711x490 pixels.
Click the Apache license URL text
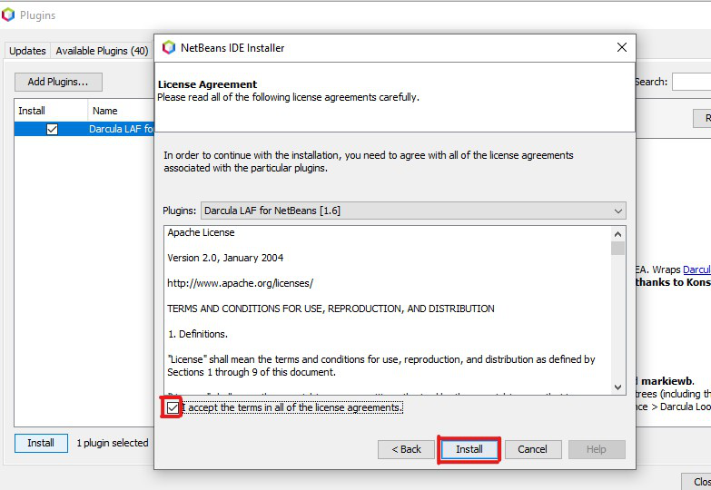tap(240, 283)
